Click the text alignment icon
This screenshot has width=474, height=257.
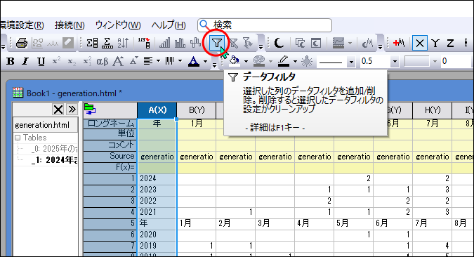pyautogui.click(x=148, y=61)
